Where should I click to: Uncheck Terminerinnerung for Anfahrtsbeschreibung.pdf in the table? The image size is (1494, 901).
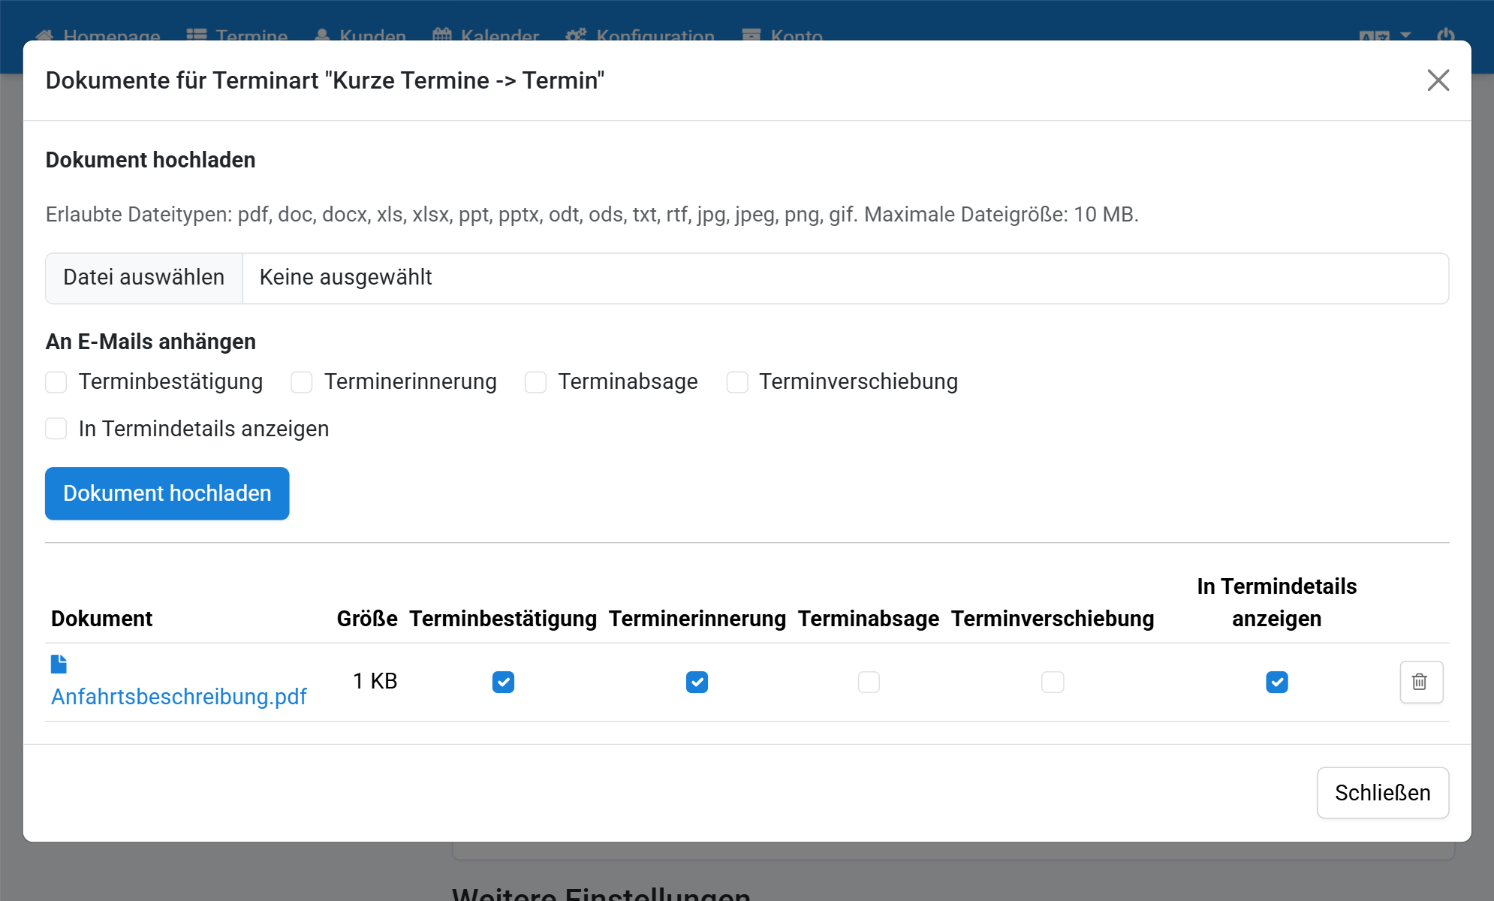697,682
